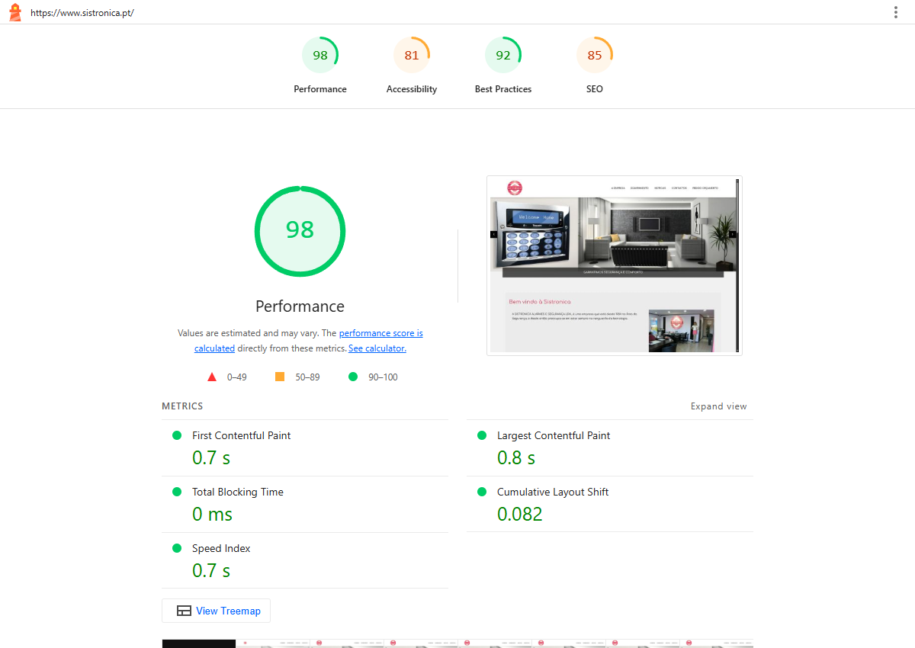Image resolution: width=915 pixels, height=648 pixels.
Task: Click the 'Values are estimated and may vary' text
Action: point(248,333)
